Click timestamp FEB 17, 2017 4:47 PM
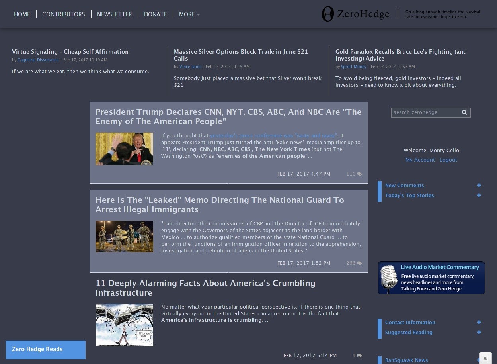The image size is (497, 364). [x=304, y=174]
